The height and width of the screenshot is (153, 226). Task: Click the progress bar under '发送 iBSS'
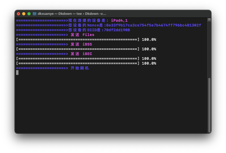[78, 49]
